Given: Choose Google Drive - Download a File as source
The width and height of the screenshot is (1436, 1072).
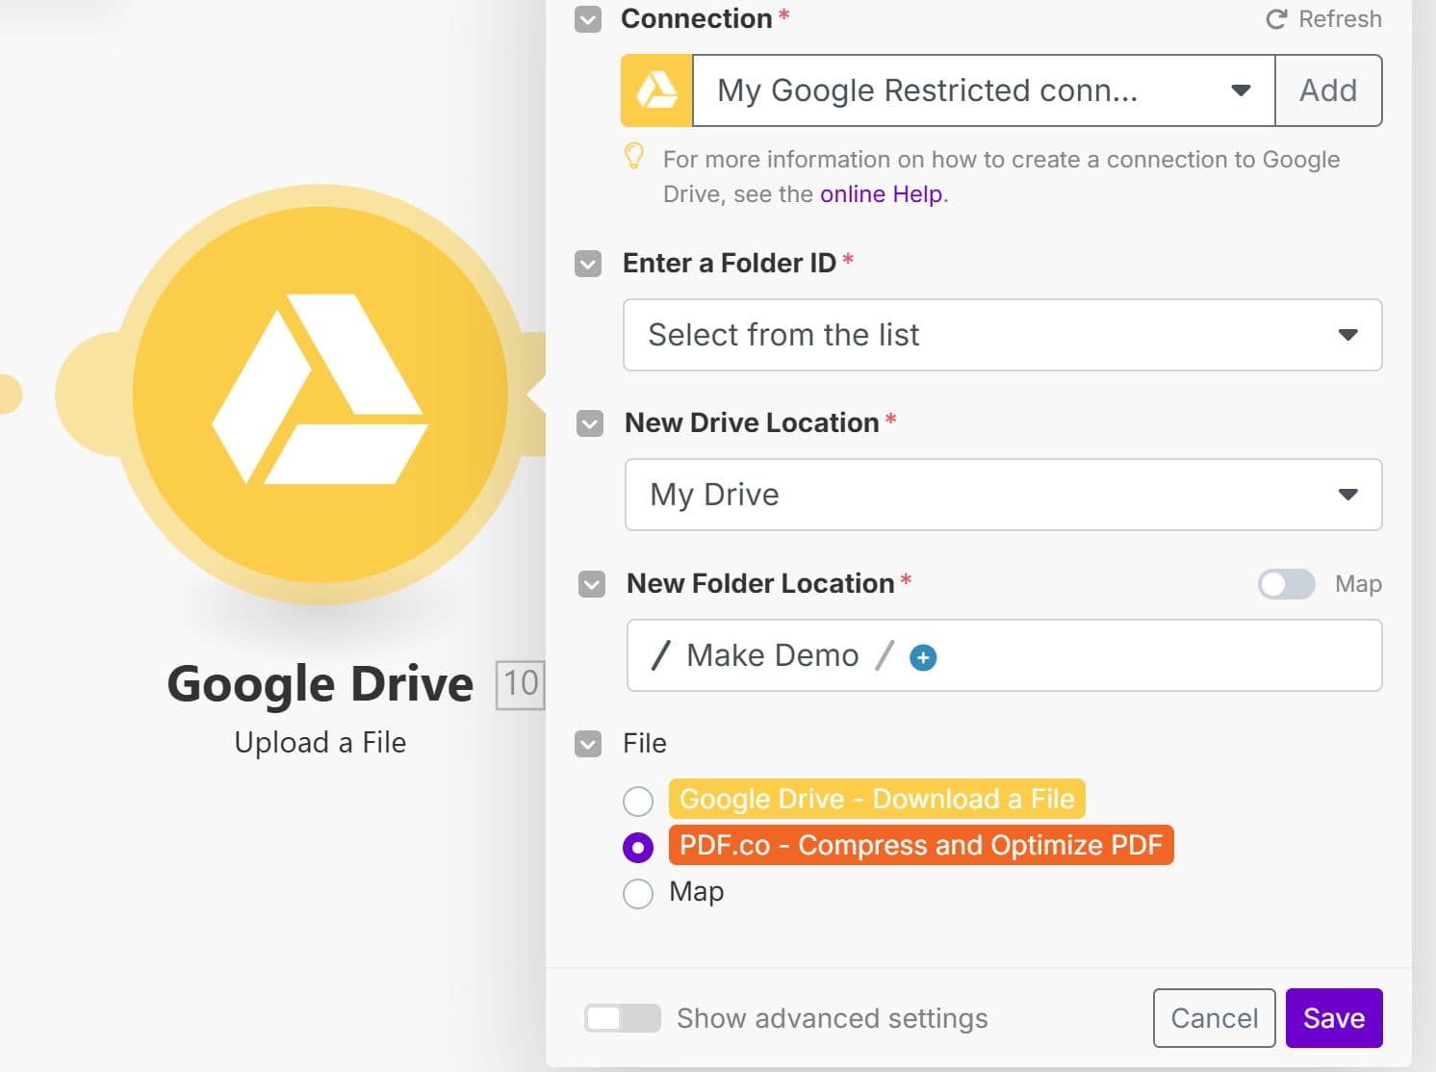Looking at the screenshot, I should point(637,800).
